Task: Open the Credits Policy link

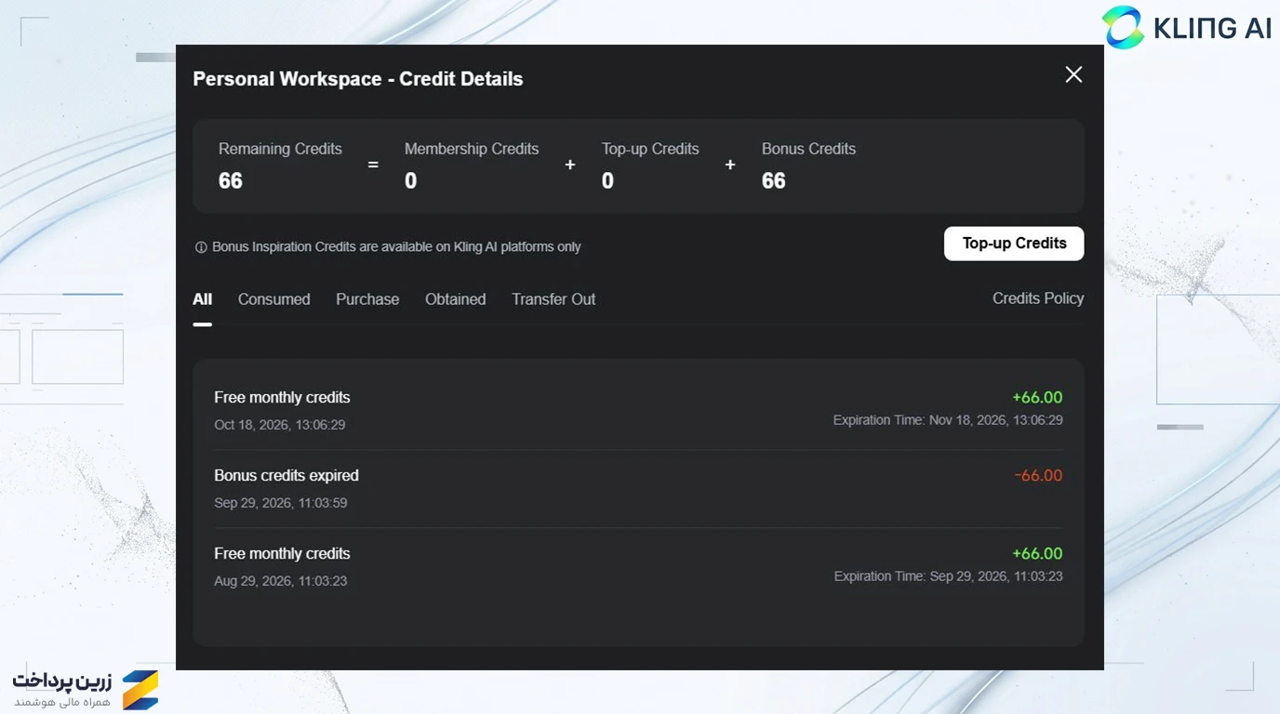Action: click(x=1038, y=298)
